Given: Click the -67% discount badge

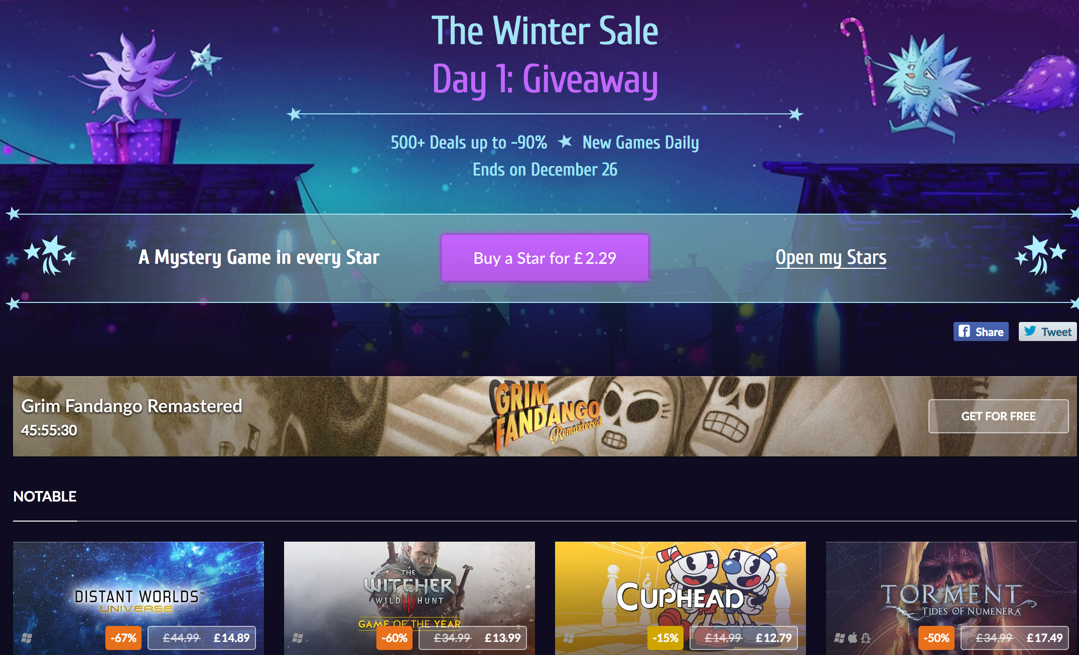Looking at the screenshot, I should [x=123, y=638].
